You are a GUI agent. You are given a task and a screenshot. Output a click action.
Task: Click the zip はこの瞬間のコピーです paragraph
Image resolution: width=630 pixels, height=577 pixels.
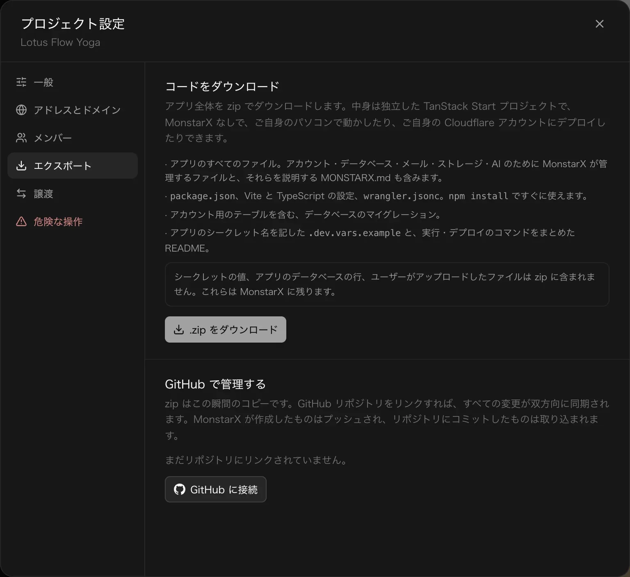(x=387, y=419)
